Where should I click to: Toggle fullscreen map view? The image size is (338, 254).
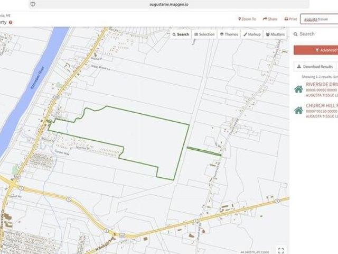click(281, 249)
